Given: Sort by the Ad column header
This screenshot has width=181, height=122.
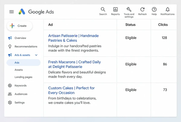Looking at the screenshot, I should (50, 24).
